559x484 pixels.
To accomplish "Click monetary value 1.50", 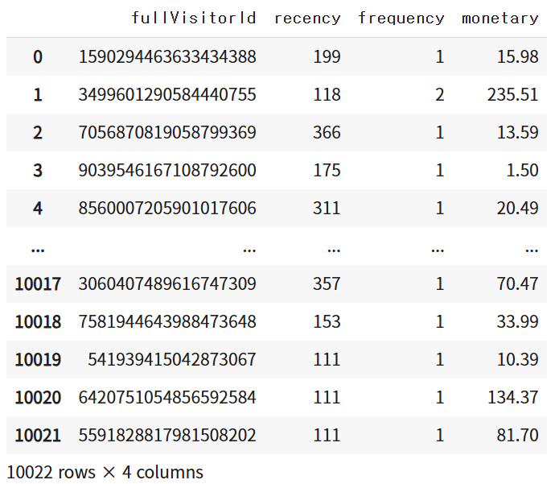I will point(523,170).
